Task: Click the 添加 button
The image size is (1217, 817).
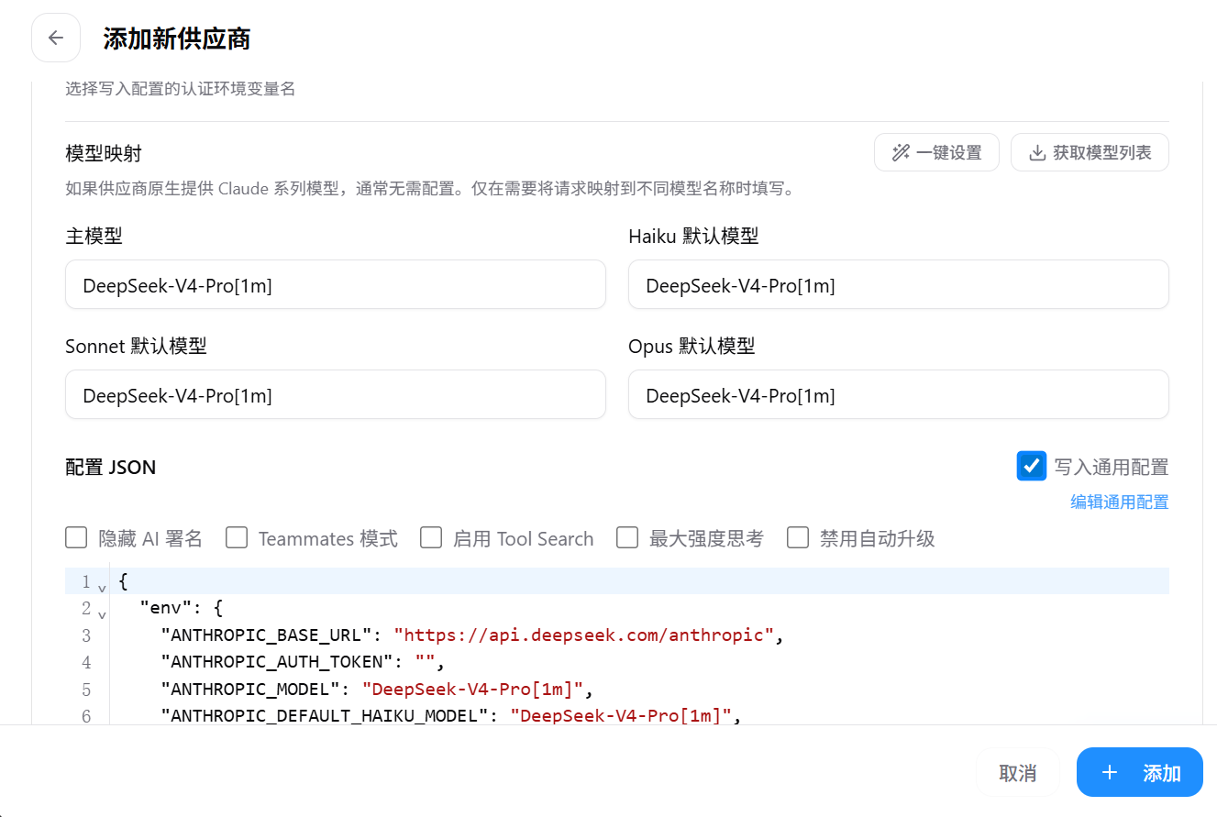Action: (1139, 772)
